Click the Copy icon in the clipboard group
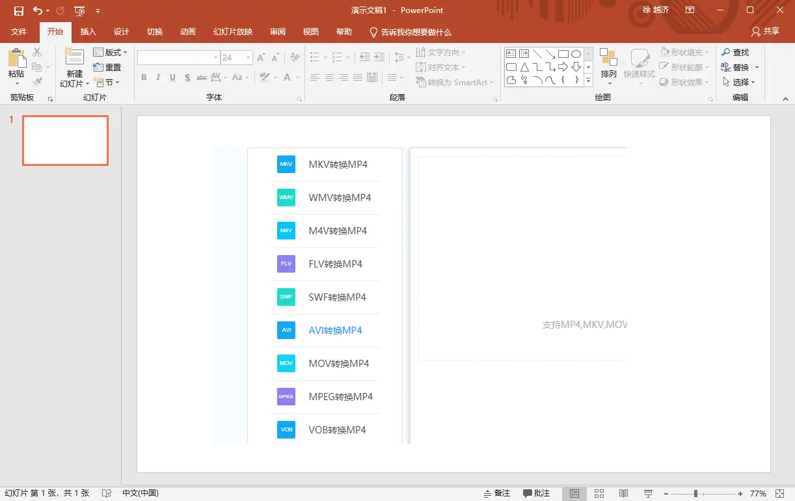This screenshot has width=795, height=501. pos(36,67)
